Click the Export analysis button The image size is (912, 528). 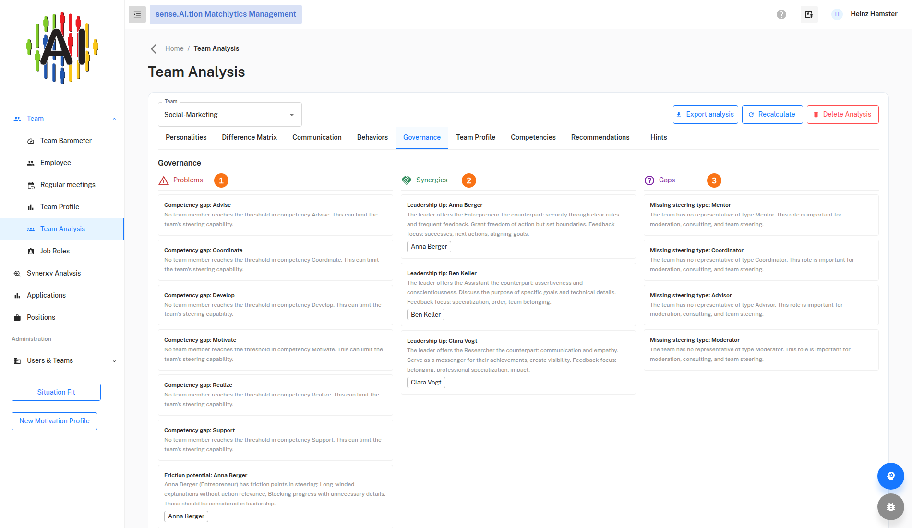click(706, 114)
